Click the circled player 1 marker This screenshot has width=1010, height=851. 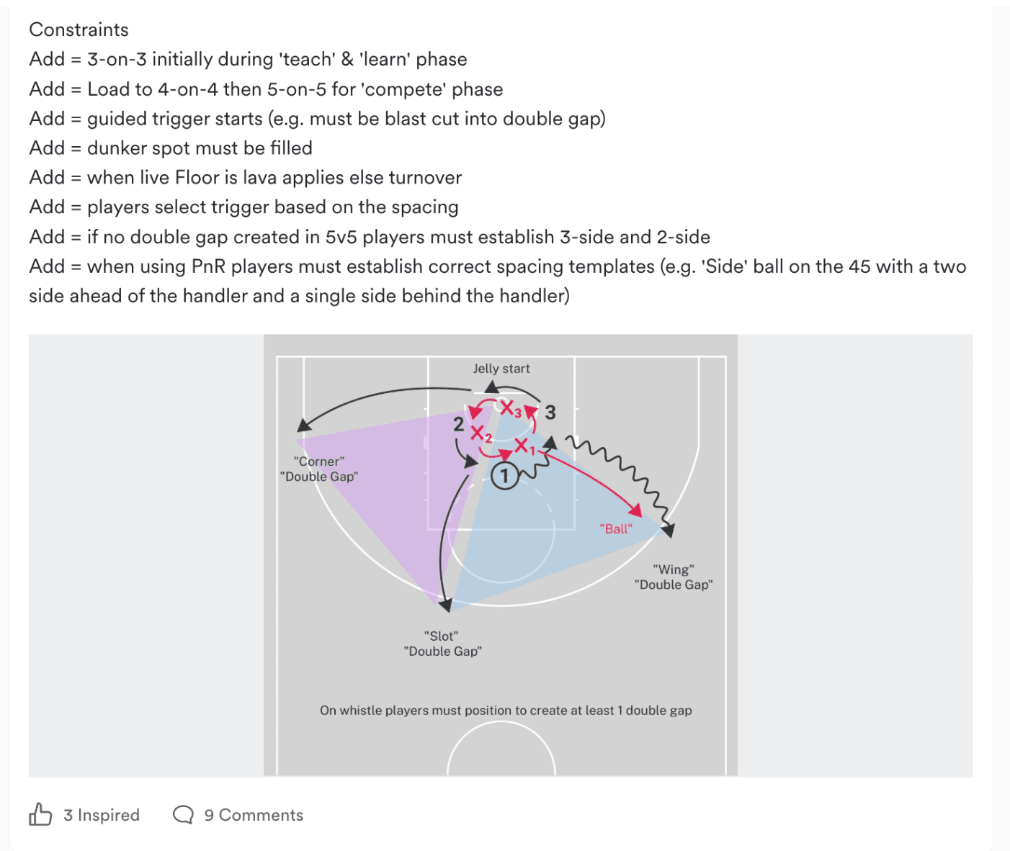tap(505, 476)
